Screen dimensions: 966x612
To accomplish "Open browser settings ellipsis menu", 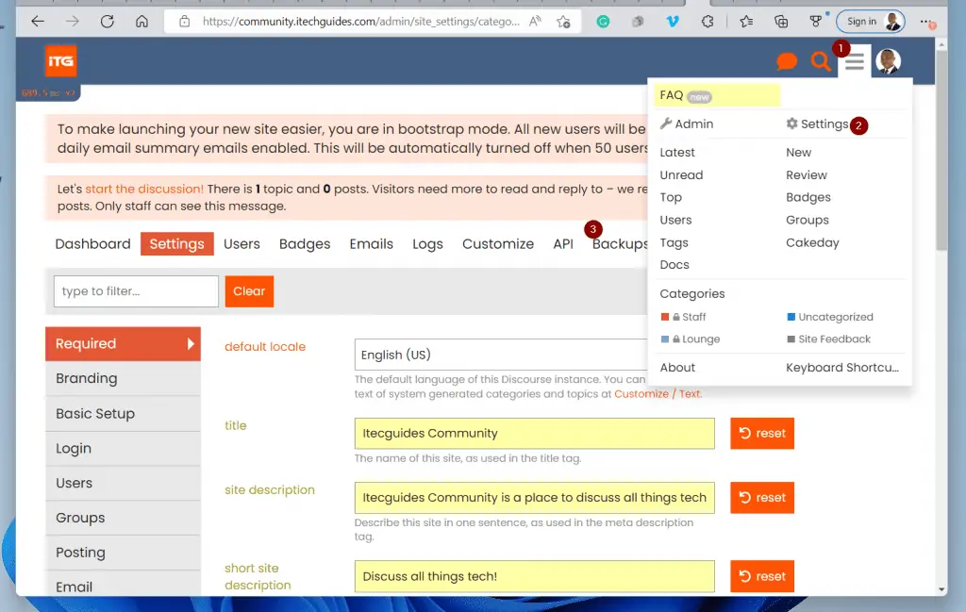I will [x=926, y=22].
